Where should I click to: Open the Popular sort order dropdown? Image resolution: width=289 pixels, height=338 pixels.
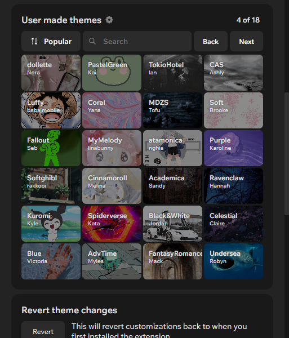point(51,41)
